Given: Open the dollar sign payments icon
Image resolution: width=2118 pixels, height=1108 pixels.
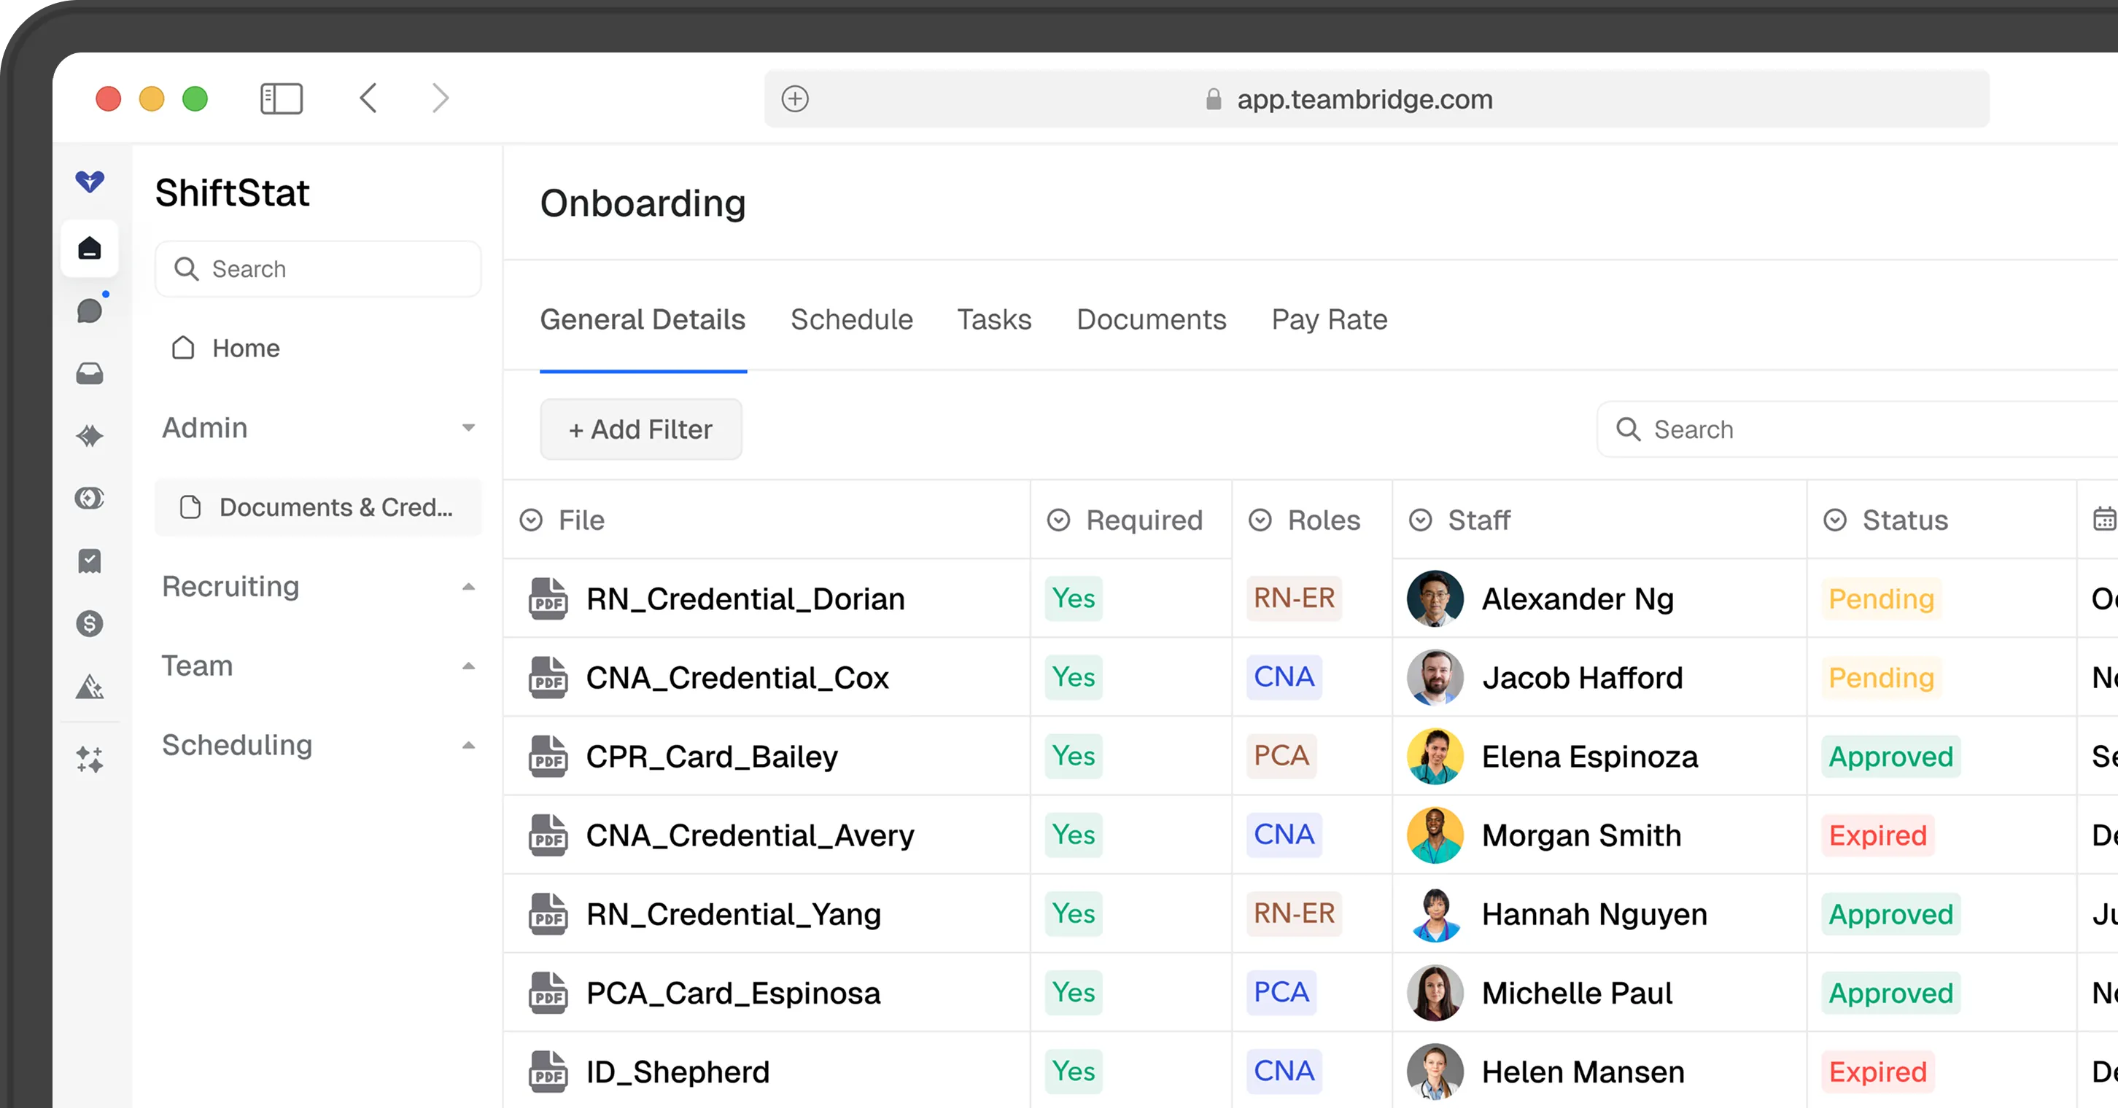Looking at the screenshot, I should point(90,624).
